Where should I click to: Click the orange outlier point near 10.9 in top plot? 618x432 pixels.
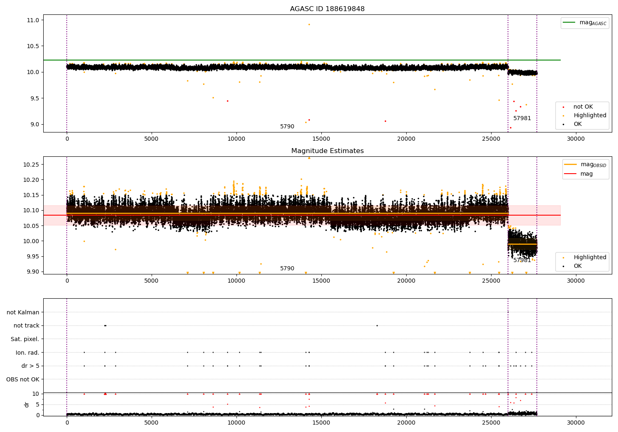[x=309, y=24]
